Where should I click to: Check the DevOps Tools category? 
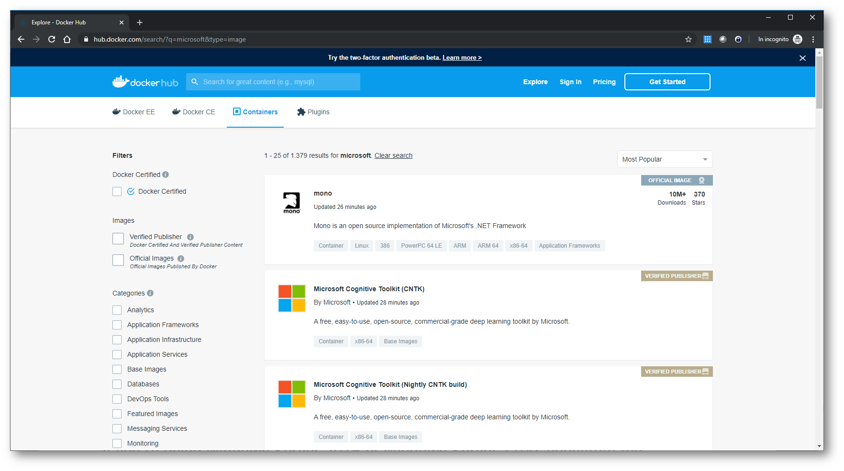(x=117, y=399)
